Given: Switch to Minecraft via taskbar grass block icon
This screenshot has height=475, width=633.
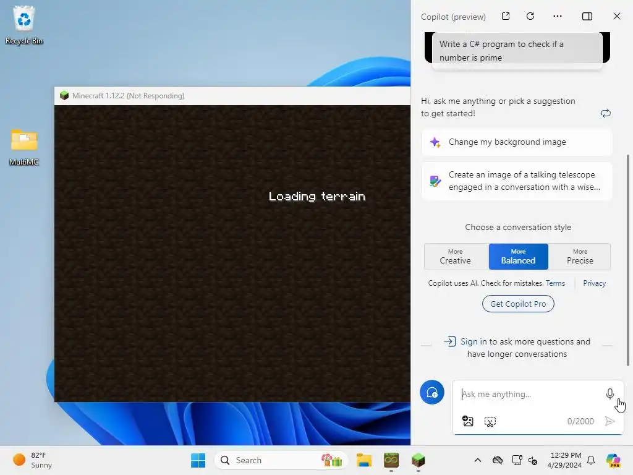Looking at the screenshot, I should [418, 460].
